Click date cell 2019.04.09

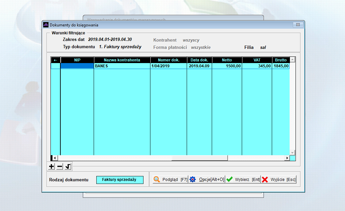coord(199,66)
